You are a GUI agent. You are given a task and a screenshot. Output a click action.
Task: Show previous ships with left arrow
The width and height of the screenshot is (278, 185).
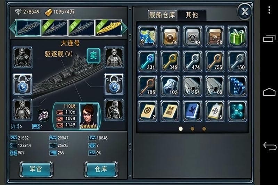[x=12, y=28]
